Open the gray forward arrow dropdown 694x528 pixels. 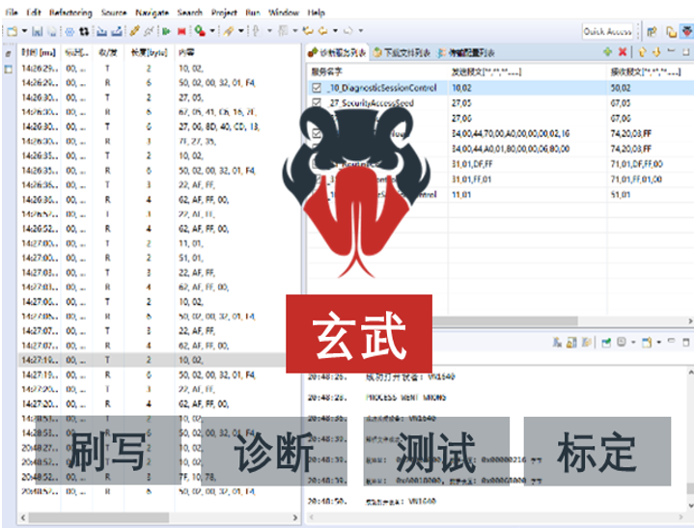(x=361, y=31)
